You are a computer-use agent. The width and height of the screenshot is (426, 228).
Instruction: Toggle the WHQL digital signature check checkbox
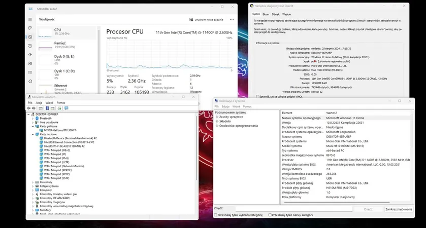(x=258, y=96)
